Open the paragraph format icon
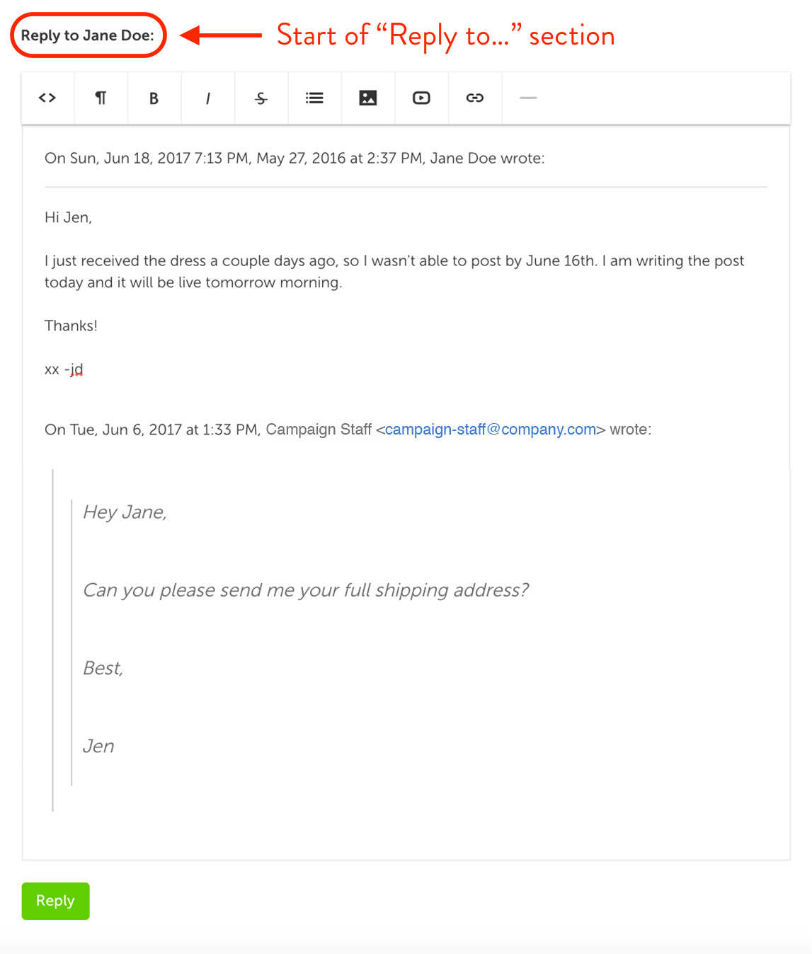Image resolution: width=812 pixels, height=954 pixels. 101,98
